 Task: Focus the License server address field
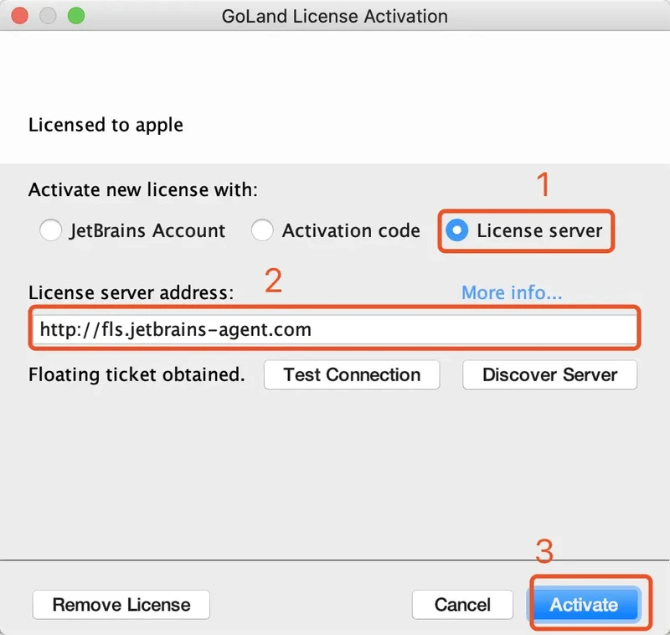(335, 329)
